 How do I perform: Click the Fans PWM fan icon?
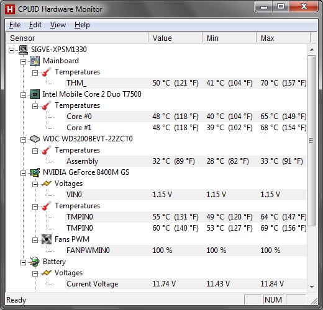(x=47, y=239)
